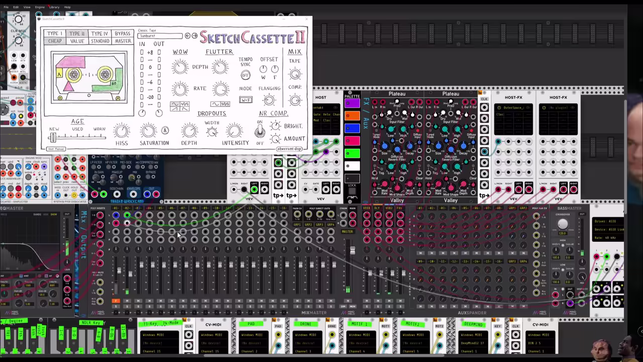Toggle power on No plugin Host-FX module
This screenshot has width=643, height=362.
point(544,107)
